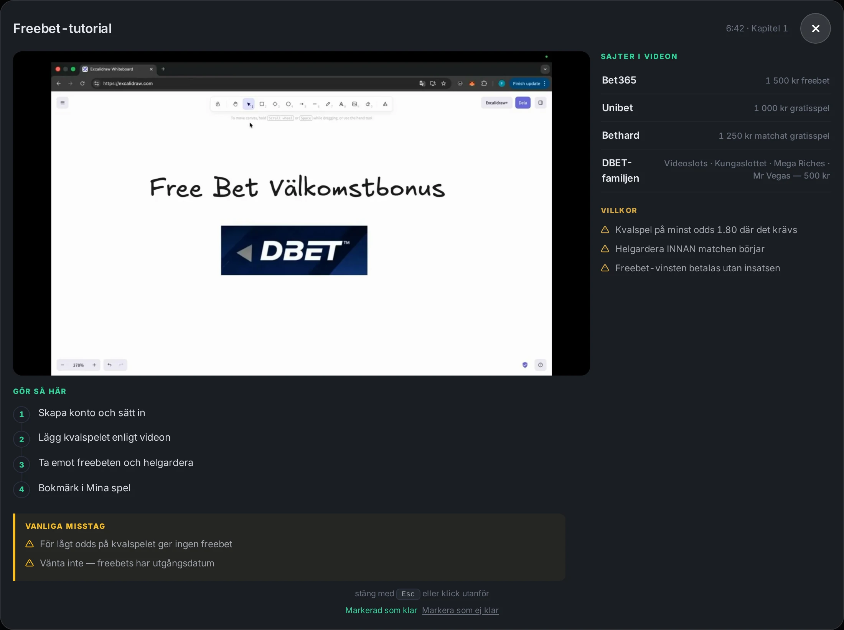Viewport: 844px width, 630px height.
Task: Click 'Helgardera INNAN matchen börjar' condition
Action: point(690,249)
